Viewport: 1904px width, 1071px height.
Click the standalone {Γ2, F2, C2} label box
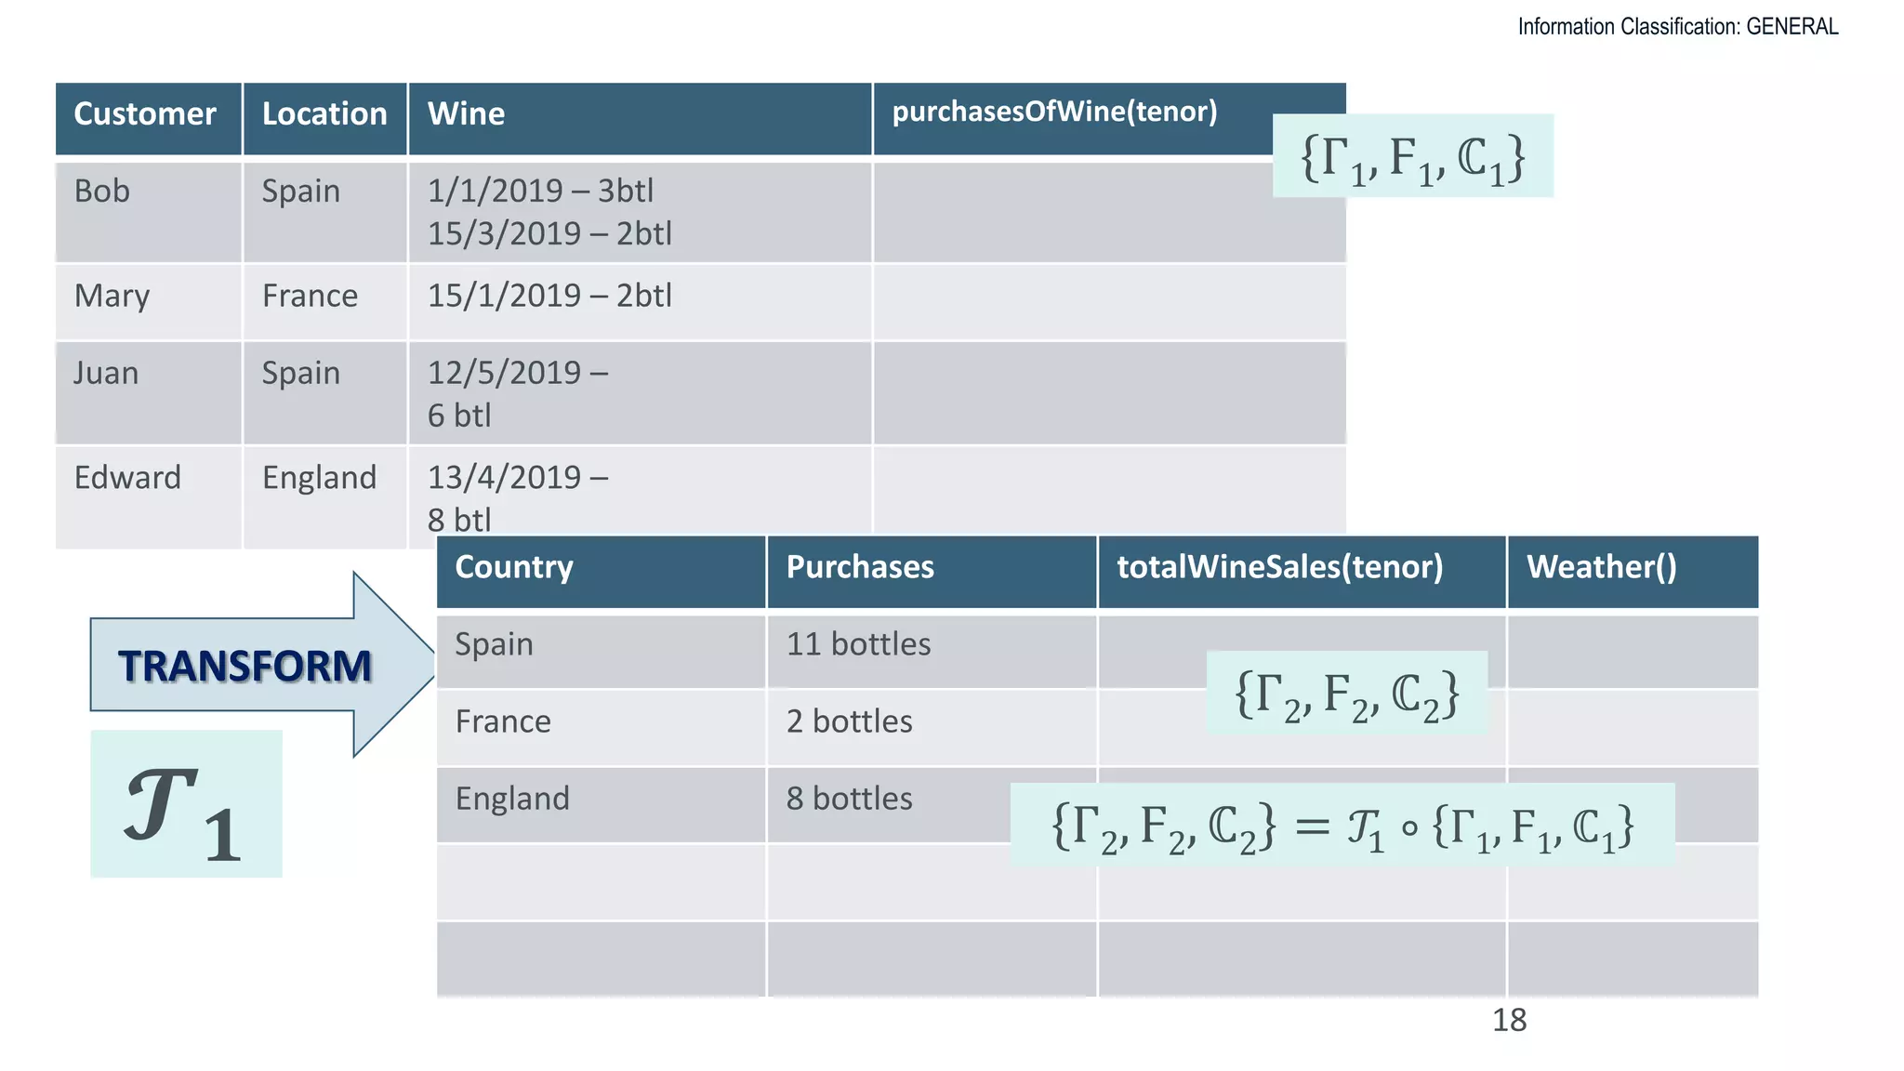[x=1346, y=694]
